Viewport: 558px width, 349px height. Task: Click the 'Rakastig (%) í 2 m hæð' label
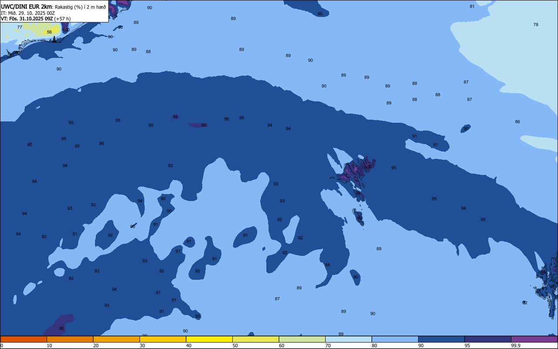(x=80, y=7)
